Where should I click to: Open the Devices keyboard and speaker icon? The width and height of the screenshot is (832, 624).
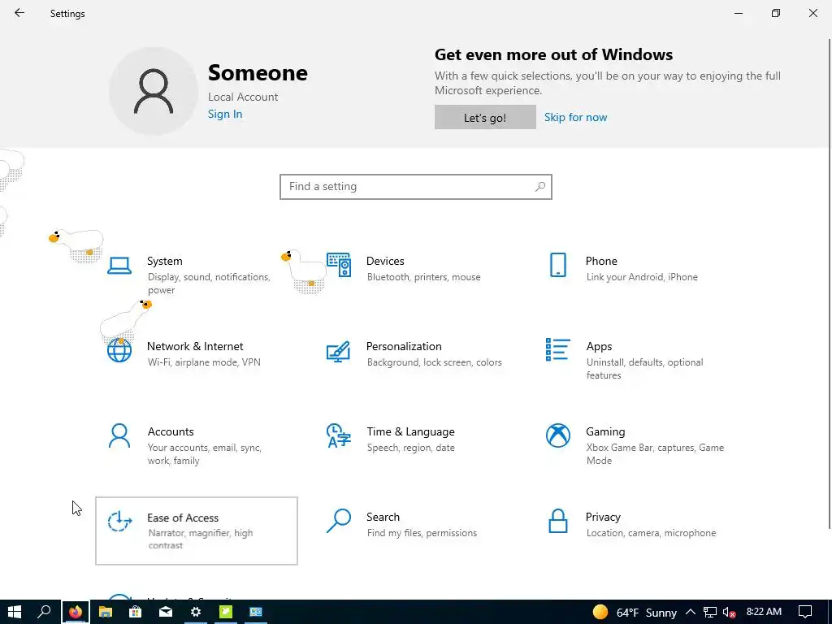(339, 265)
